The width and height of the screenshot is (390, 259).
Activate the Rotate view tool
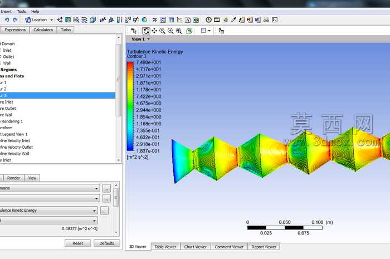[x=146, y=31]
